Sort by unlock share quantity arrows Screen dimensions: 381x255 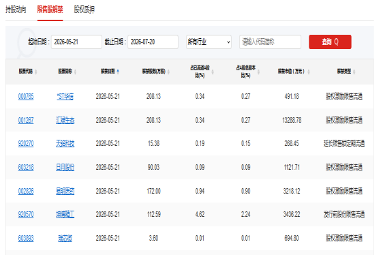coord(168,72)
